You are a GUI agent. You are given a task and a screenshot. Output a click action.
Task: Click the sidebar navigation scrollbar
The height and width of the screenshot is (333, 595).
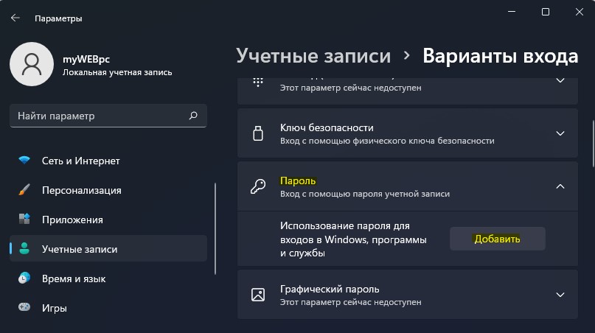tap(215, 228)
